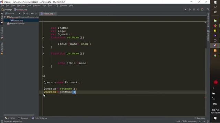The height and width of the screenshot is (123, 220).
Task: Open the Help menu
Action: pyautogui.click(x=71, y=5)
